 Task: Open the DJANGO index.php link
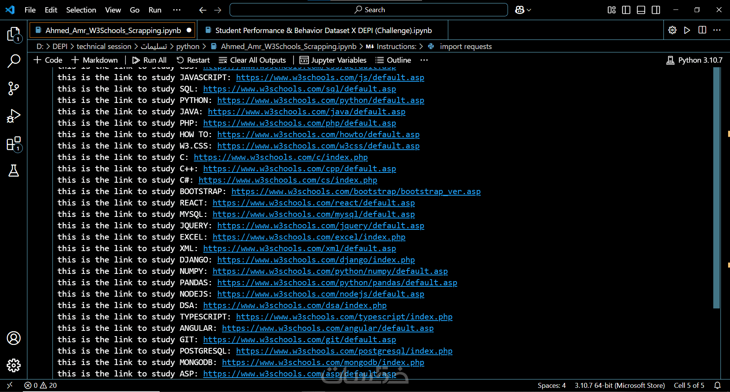click(x=316, y=260)
